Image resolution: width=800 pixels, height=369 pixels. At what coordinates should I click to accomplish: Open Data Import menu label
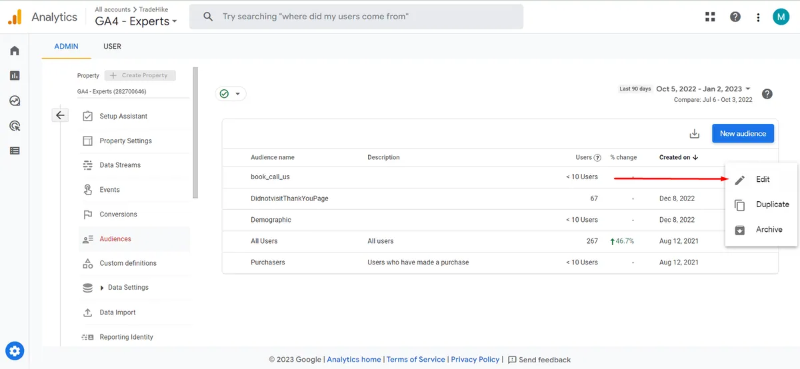117,312
